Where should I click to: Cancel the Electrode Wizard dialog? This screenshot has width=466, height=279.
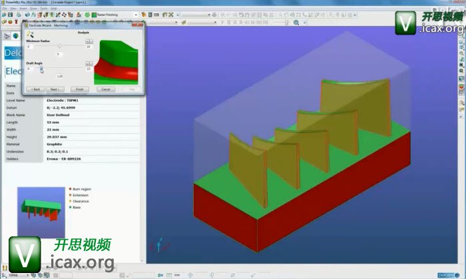(x=106, y=89)
